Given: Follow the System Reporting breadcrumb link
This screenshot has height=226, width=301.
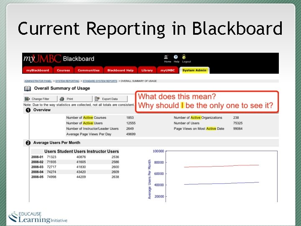Looking at the screenshot, I should pos(67,81).
